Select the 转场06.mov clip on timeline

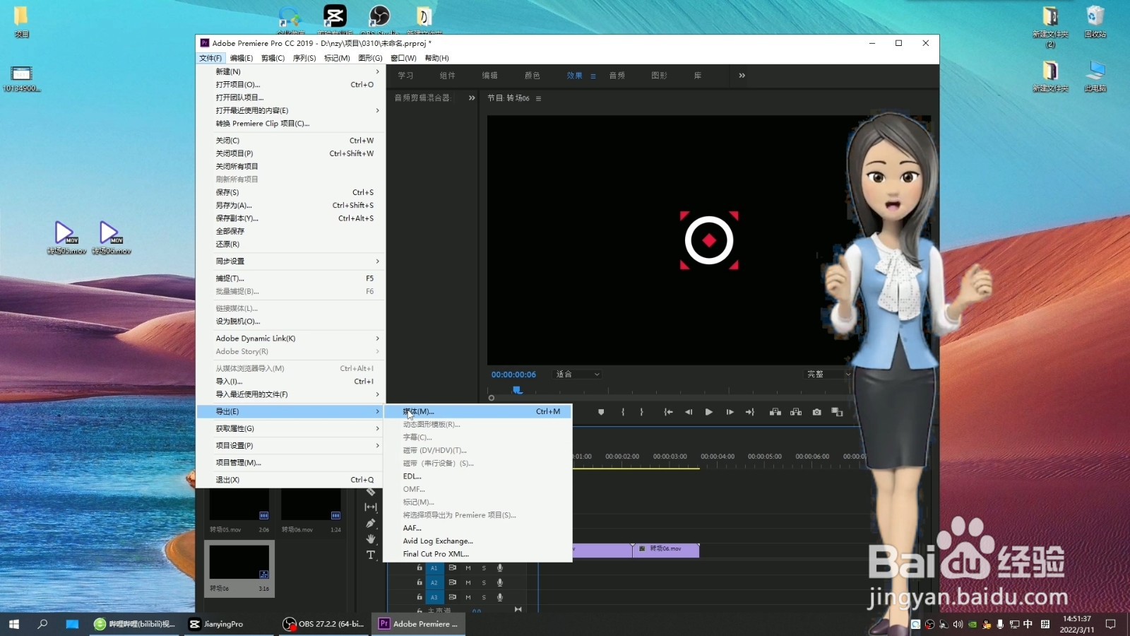pos(666,549)
